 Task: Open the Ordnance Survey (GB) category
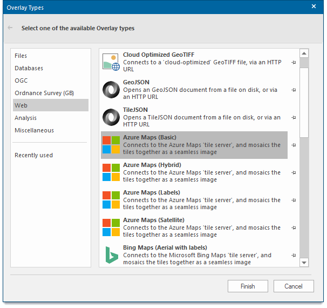[51, 93]
